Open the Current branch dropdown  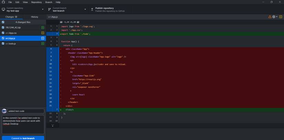67,9
